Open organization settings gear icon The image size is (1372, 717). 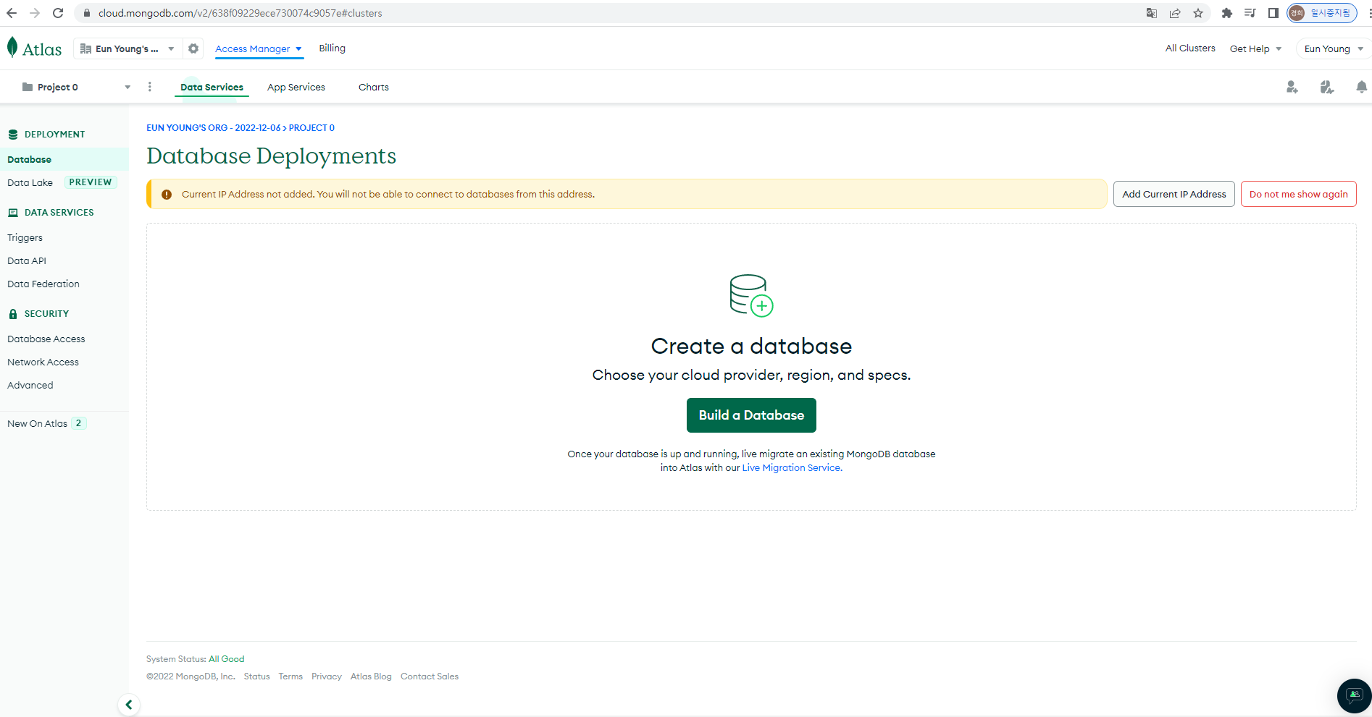(x=193, y=48)
